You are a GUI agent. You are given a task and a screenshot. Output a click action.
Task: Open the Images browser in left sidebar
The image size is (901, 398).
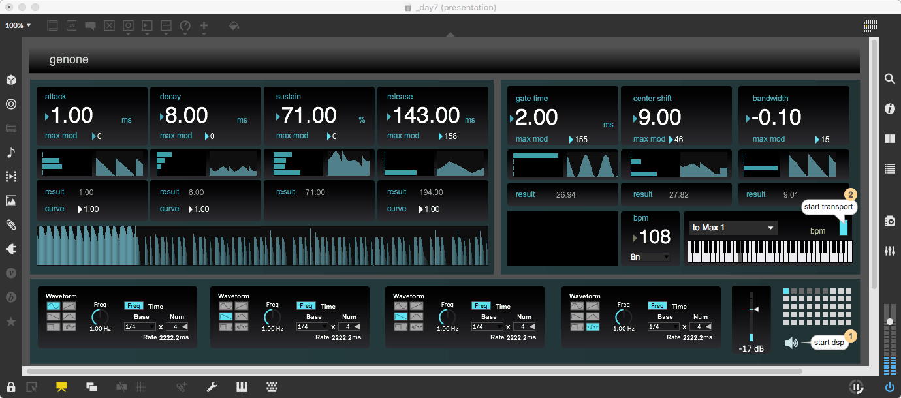(11, 200)
